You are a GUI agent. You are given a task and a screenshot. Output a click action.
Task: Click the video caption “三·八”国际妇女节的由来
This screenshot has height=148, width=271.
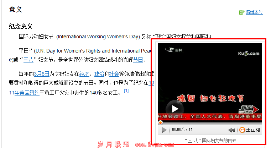pyautogui.click(x=210, y=141)
